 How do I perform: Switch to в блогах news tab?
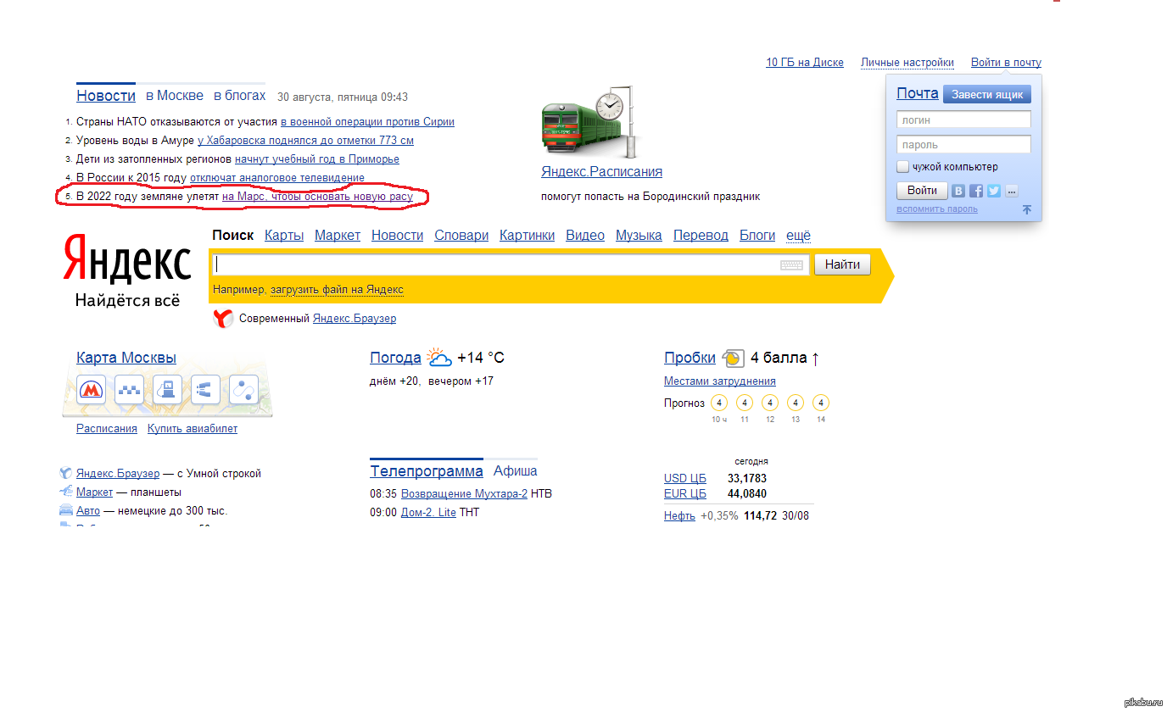tap(239, 96)
